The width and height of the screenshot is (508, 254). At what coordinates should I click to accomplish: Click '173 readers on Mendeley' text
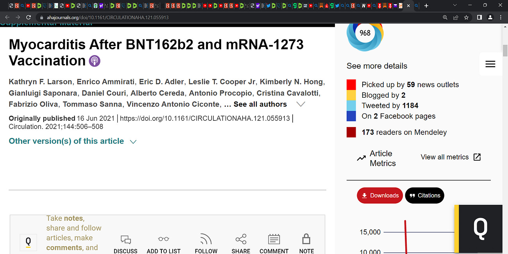pos(404,132)
